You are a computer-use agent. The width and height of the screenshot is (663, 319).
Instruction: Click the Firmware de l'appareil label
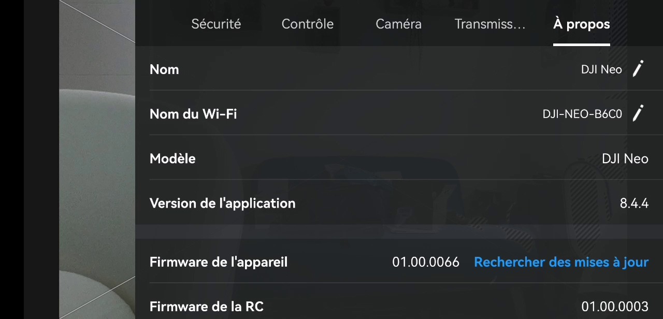[x=219, y=262]
